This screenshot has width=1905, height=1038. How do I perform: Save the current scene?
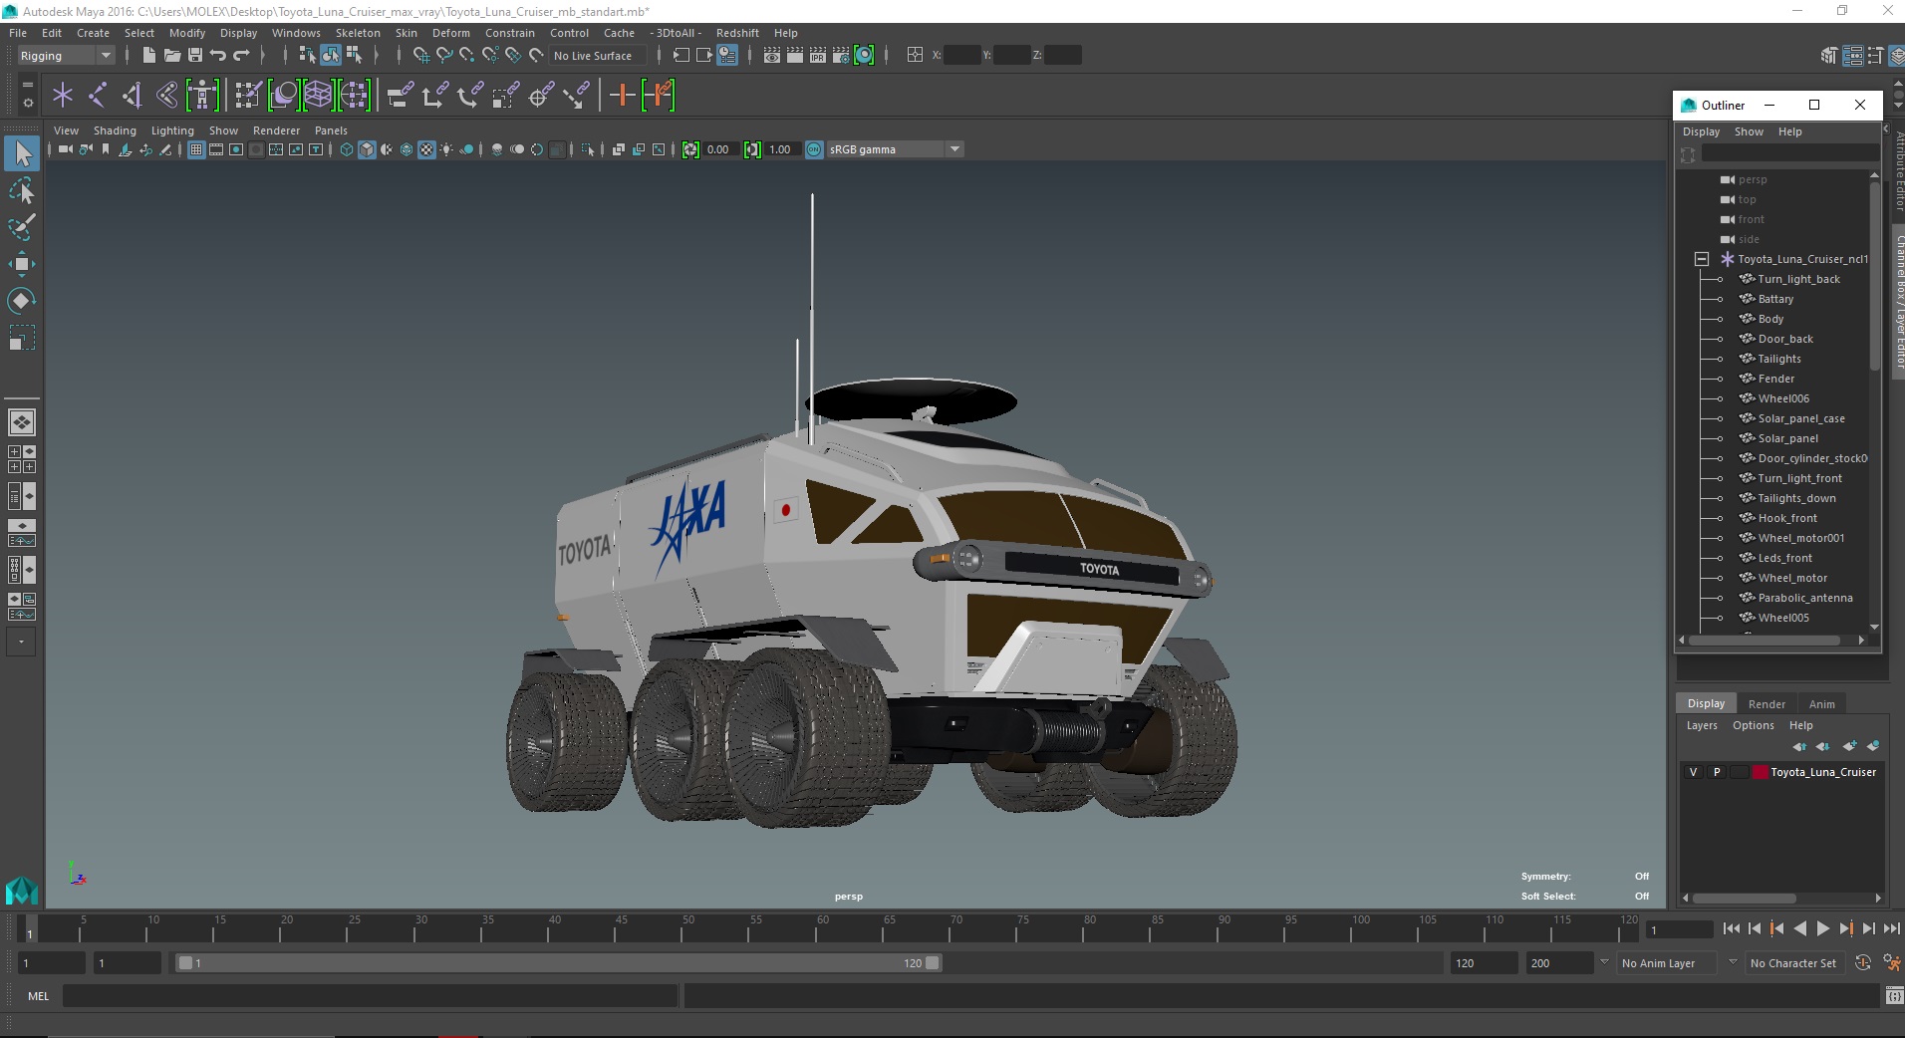(195, 56)
